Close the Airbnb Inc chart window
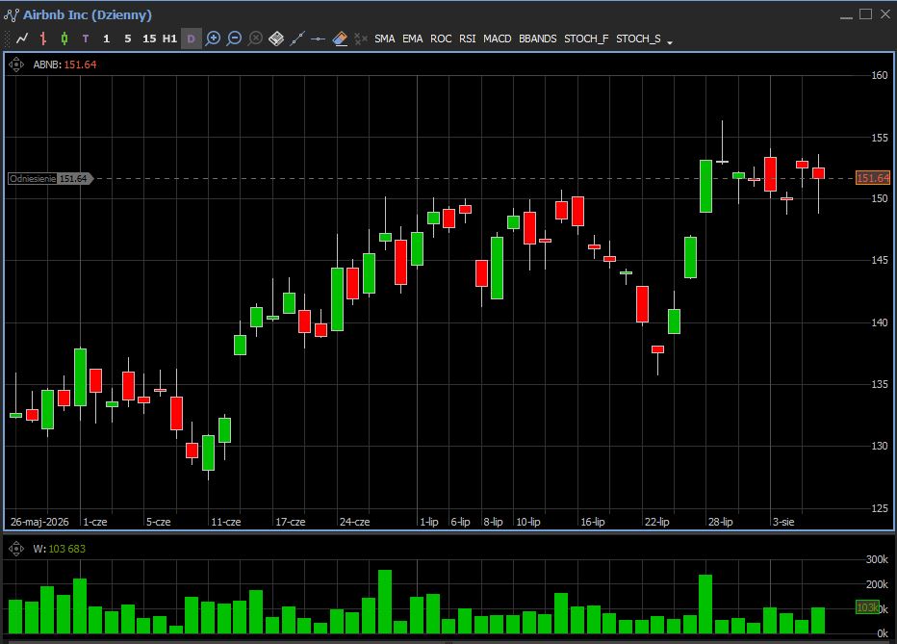 pos(885,13)
